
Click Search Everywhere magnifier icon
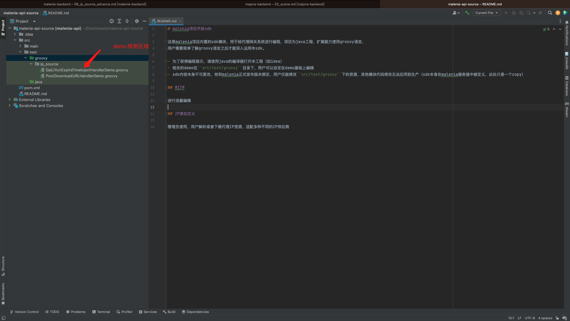pos(550,13)
